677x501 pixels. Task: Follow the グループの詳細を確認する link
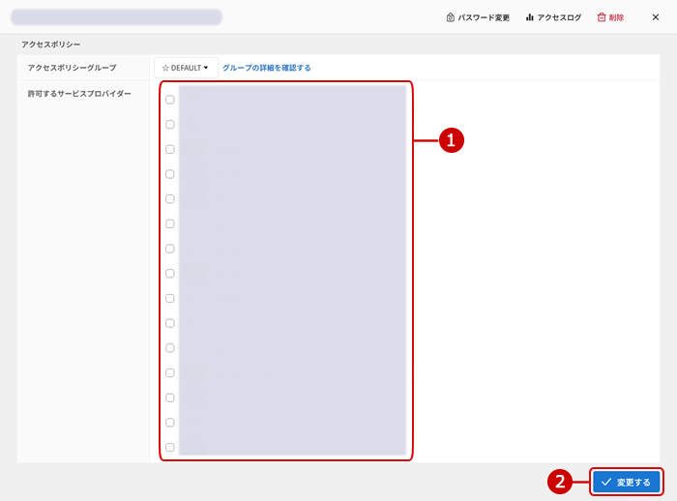[x=266, y=68]
